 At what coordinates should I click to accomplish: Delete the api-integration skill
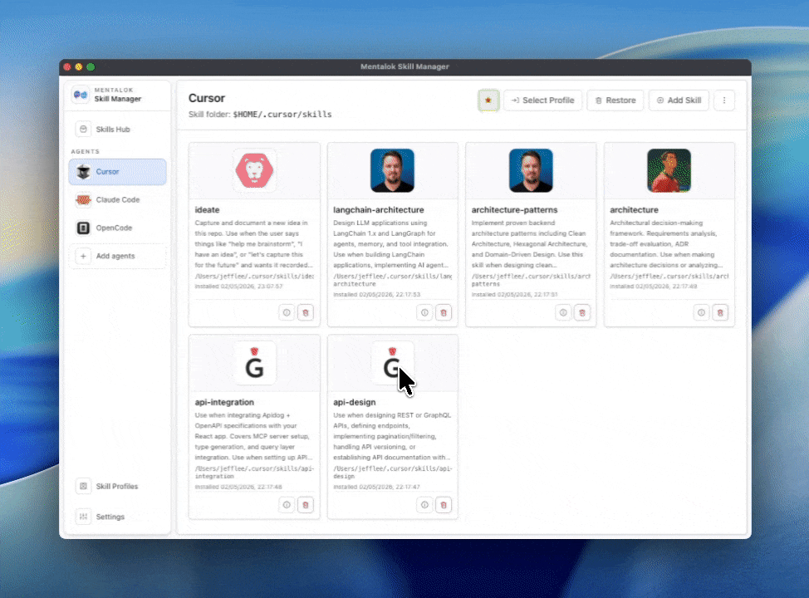(x=306, y=505)
